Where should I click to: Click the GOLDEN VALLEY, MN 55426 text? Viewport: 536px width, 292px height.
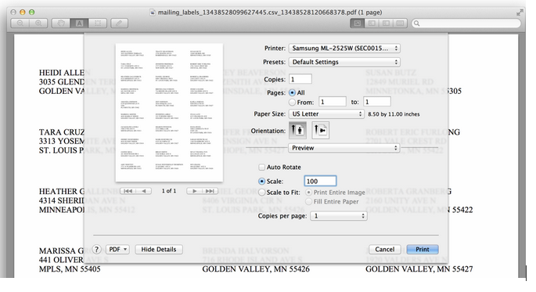256,269
